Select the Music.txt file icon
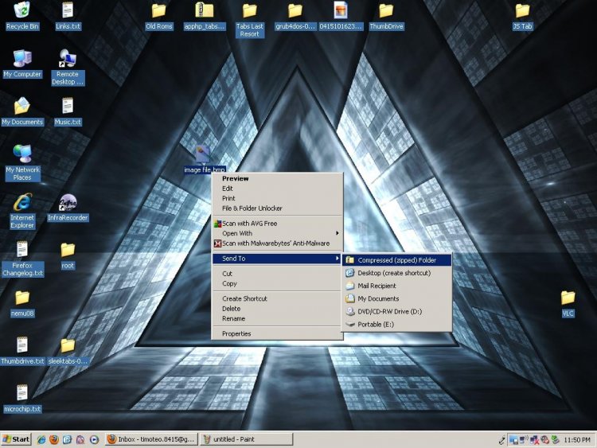 (68, 111)
